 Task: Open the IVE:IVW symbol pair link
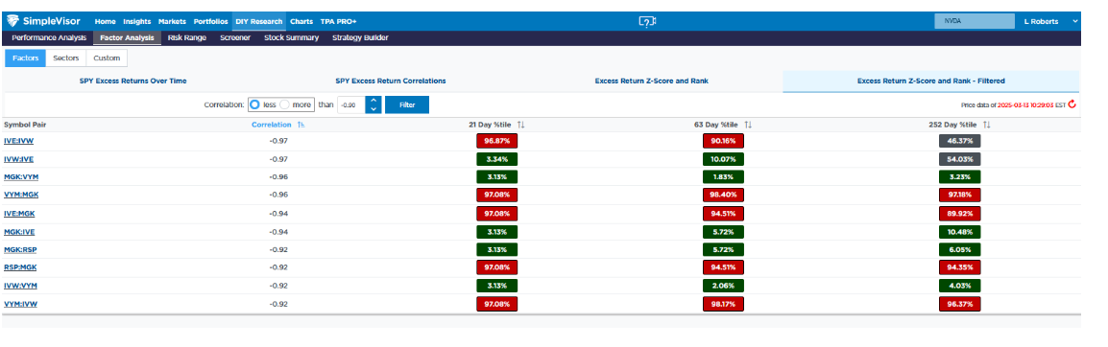pos(19,141)
